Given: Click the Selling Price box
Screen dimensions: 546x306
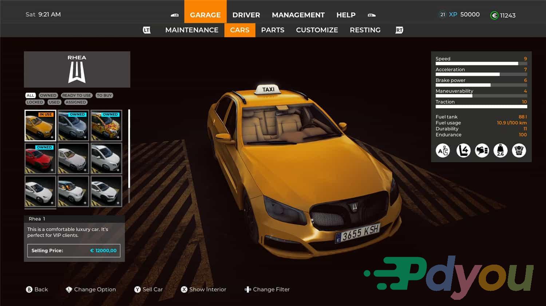Looking at the screenshot, I should pyautogui.click(x=74, y=250).
